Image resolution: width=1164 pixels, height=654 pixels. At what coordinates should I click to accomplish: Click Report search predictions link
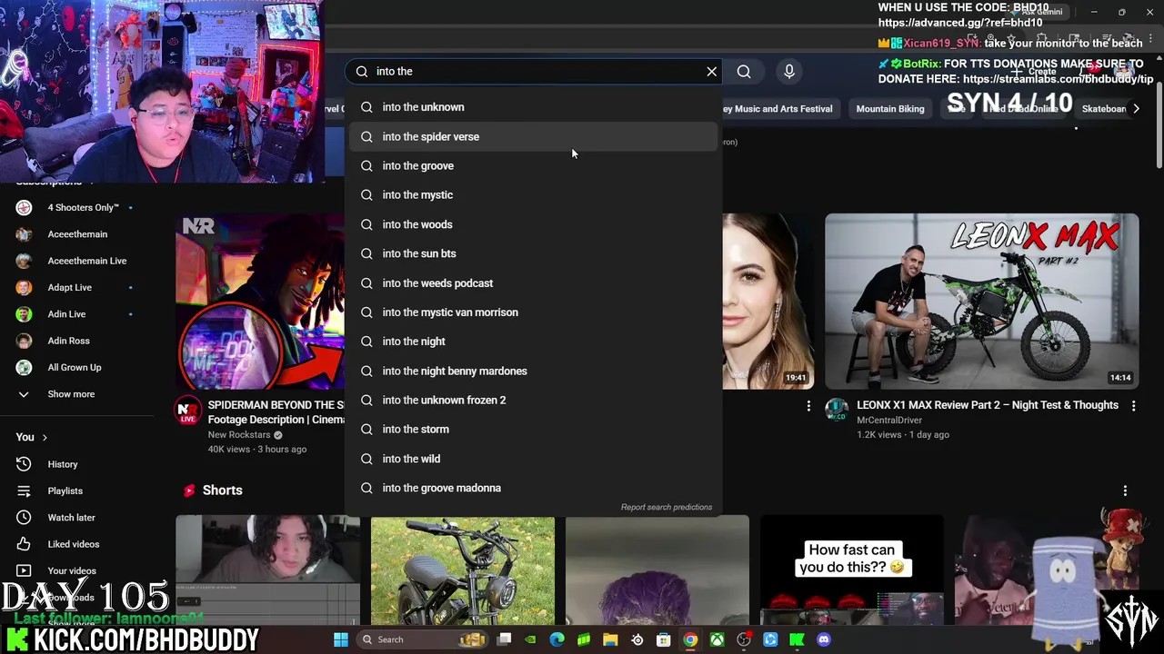click(666, 507)
